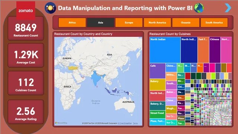238x134 pixels.
Task: Select salmon 'Ice Cr...' treemap tile
Action: (x=171, y=117)
